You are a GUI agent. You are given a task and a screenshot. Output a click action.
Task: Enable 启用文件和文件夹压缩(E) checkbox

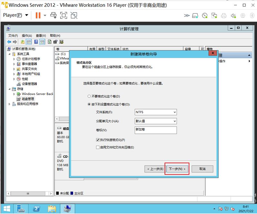click(x=98, y=147)
